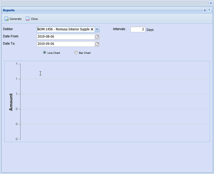Click the Intervals number field
This screenshot has width=214, height=174.
tap(138, 29)
